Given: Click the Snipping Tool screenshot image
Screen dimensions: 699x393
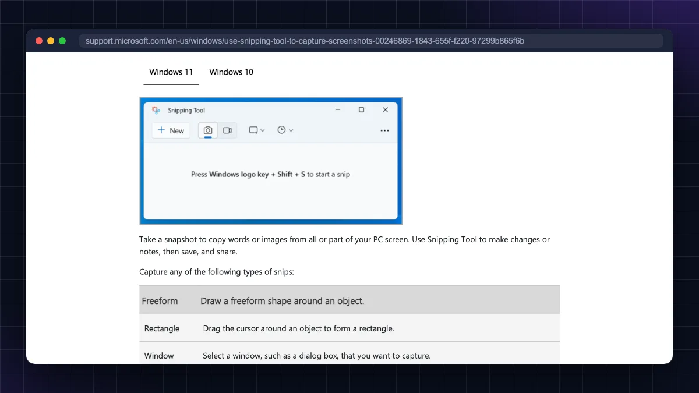Looking at the screenshot, I should (271, 161).
